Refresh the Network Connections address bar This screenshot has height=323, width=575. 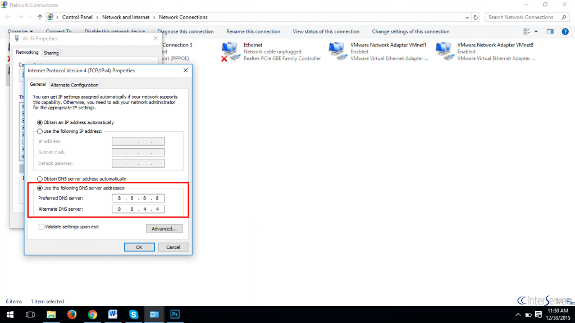click(x=476, y=17)
